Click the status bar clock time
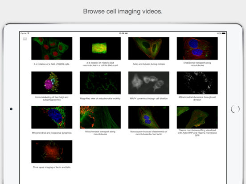The width and height of the screenshot is (246, 184). click(123, 33)
